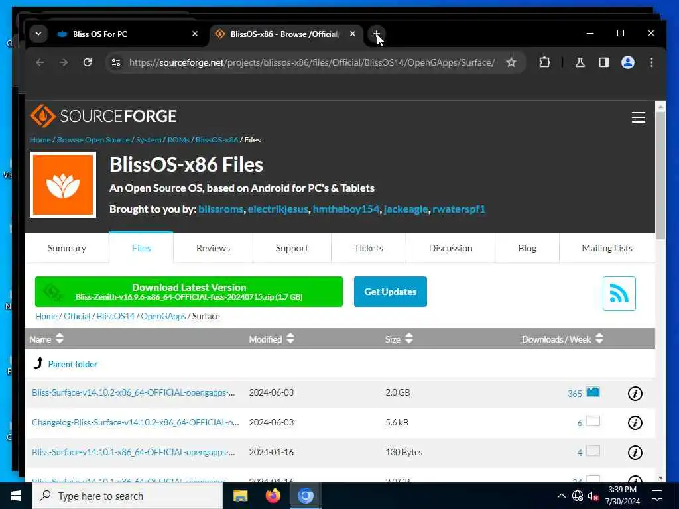This screenshot has height=509, width=679.
Task: Open the SourceForge hamburger menu
Action: [x=639, y=117]
